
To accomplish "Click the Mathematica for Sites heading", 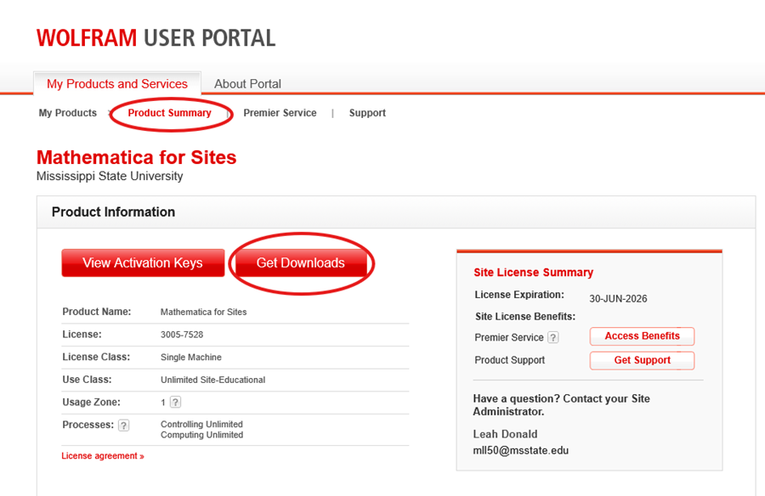I will [x=137, y=157].
